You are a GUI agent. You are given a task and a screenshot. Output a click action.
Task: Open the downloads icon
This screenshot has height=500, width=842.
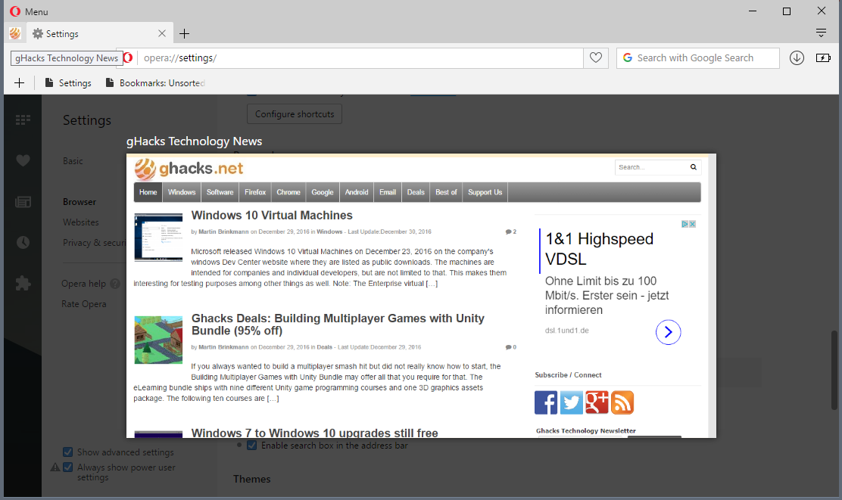pyautogui.click(x=797, y=58)
